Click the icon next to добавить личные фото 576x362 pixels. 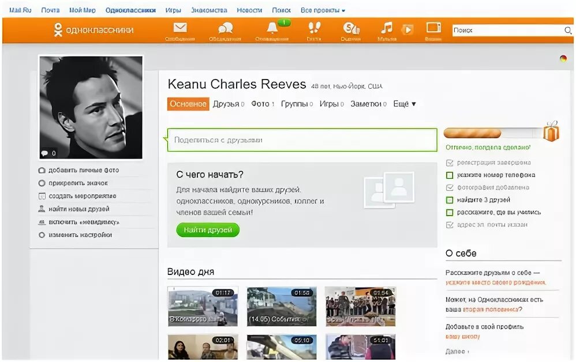tap(42, 170)
